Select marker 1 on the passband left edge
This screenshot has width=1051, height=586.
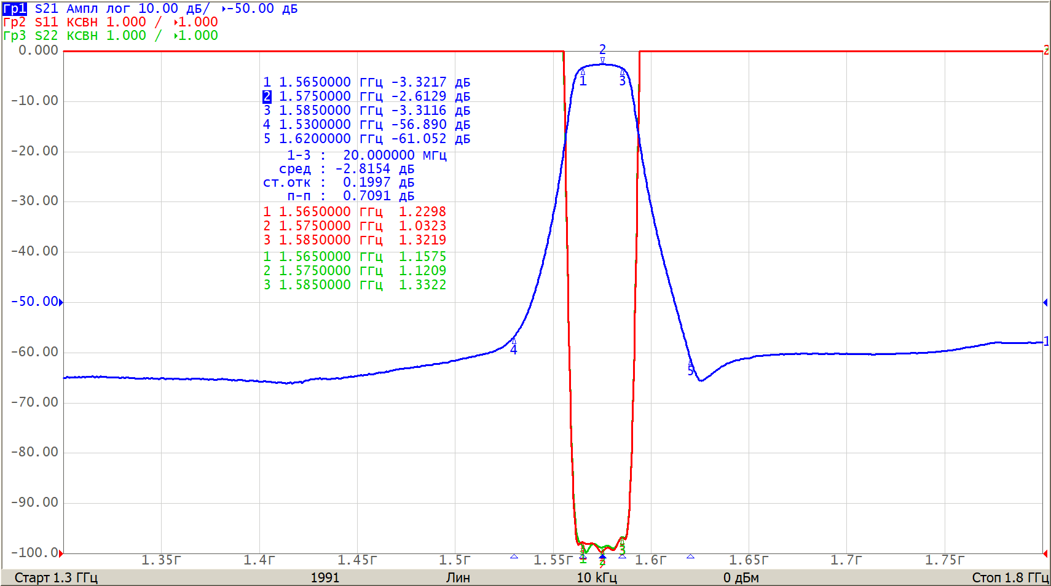click(x=583, y=72)
